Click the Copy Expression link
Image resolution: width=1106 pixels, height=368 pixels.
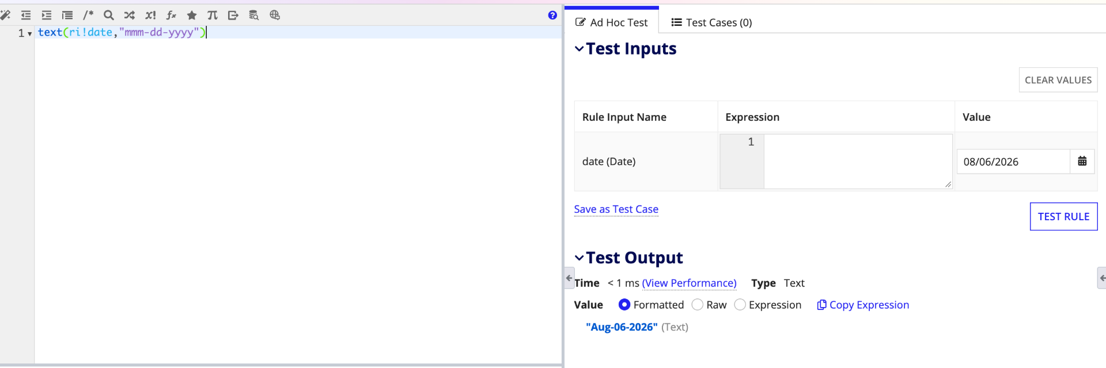pyautogui.click(x=863, y=305)
